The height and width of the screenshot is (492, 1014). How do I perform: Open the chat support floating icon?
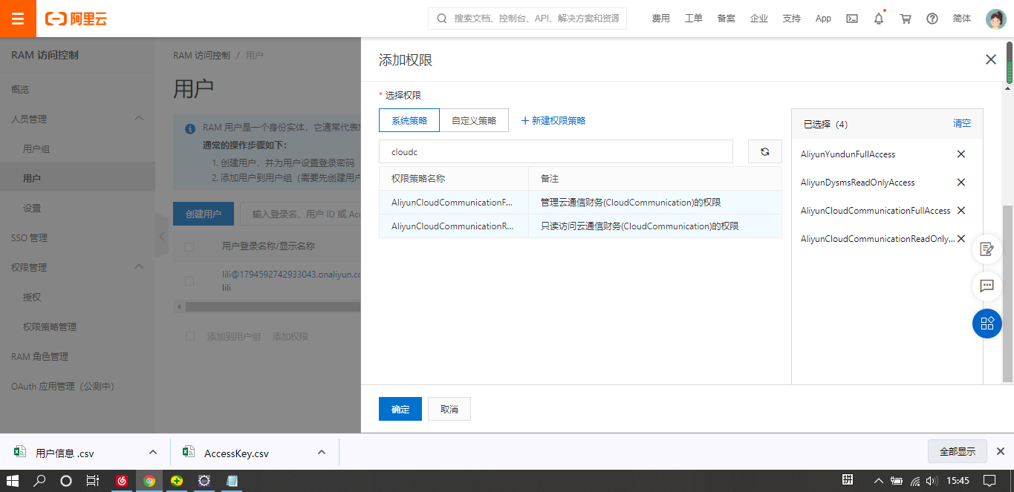tap(987, 286)
